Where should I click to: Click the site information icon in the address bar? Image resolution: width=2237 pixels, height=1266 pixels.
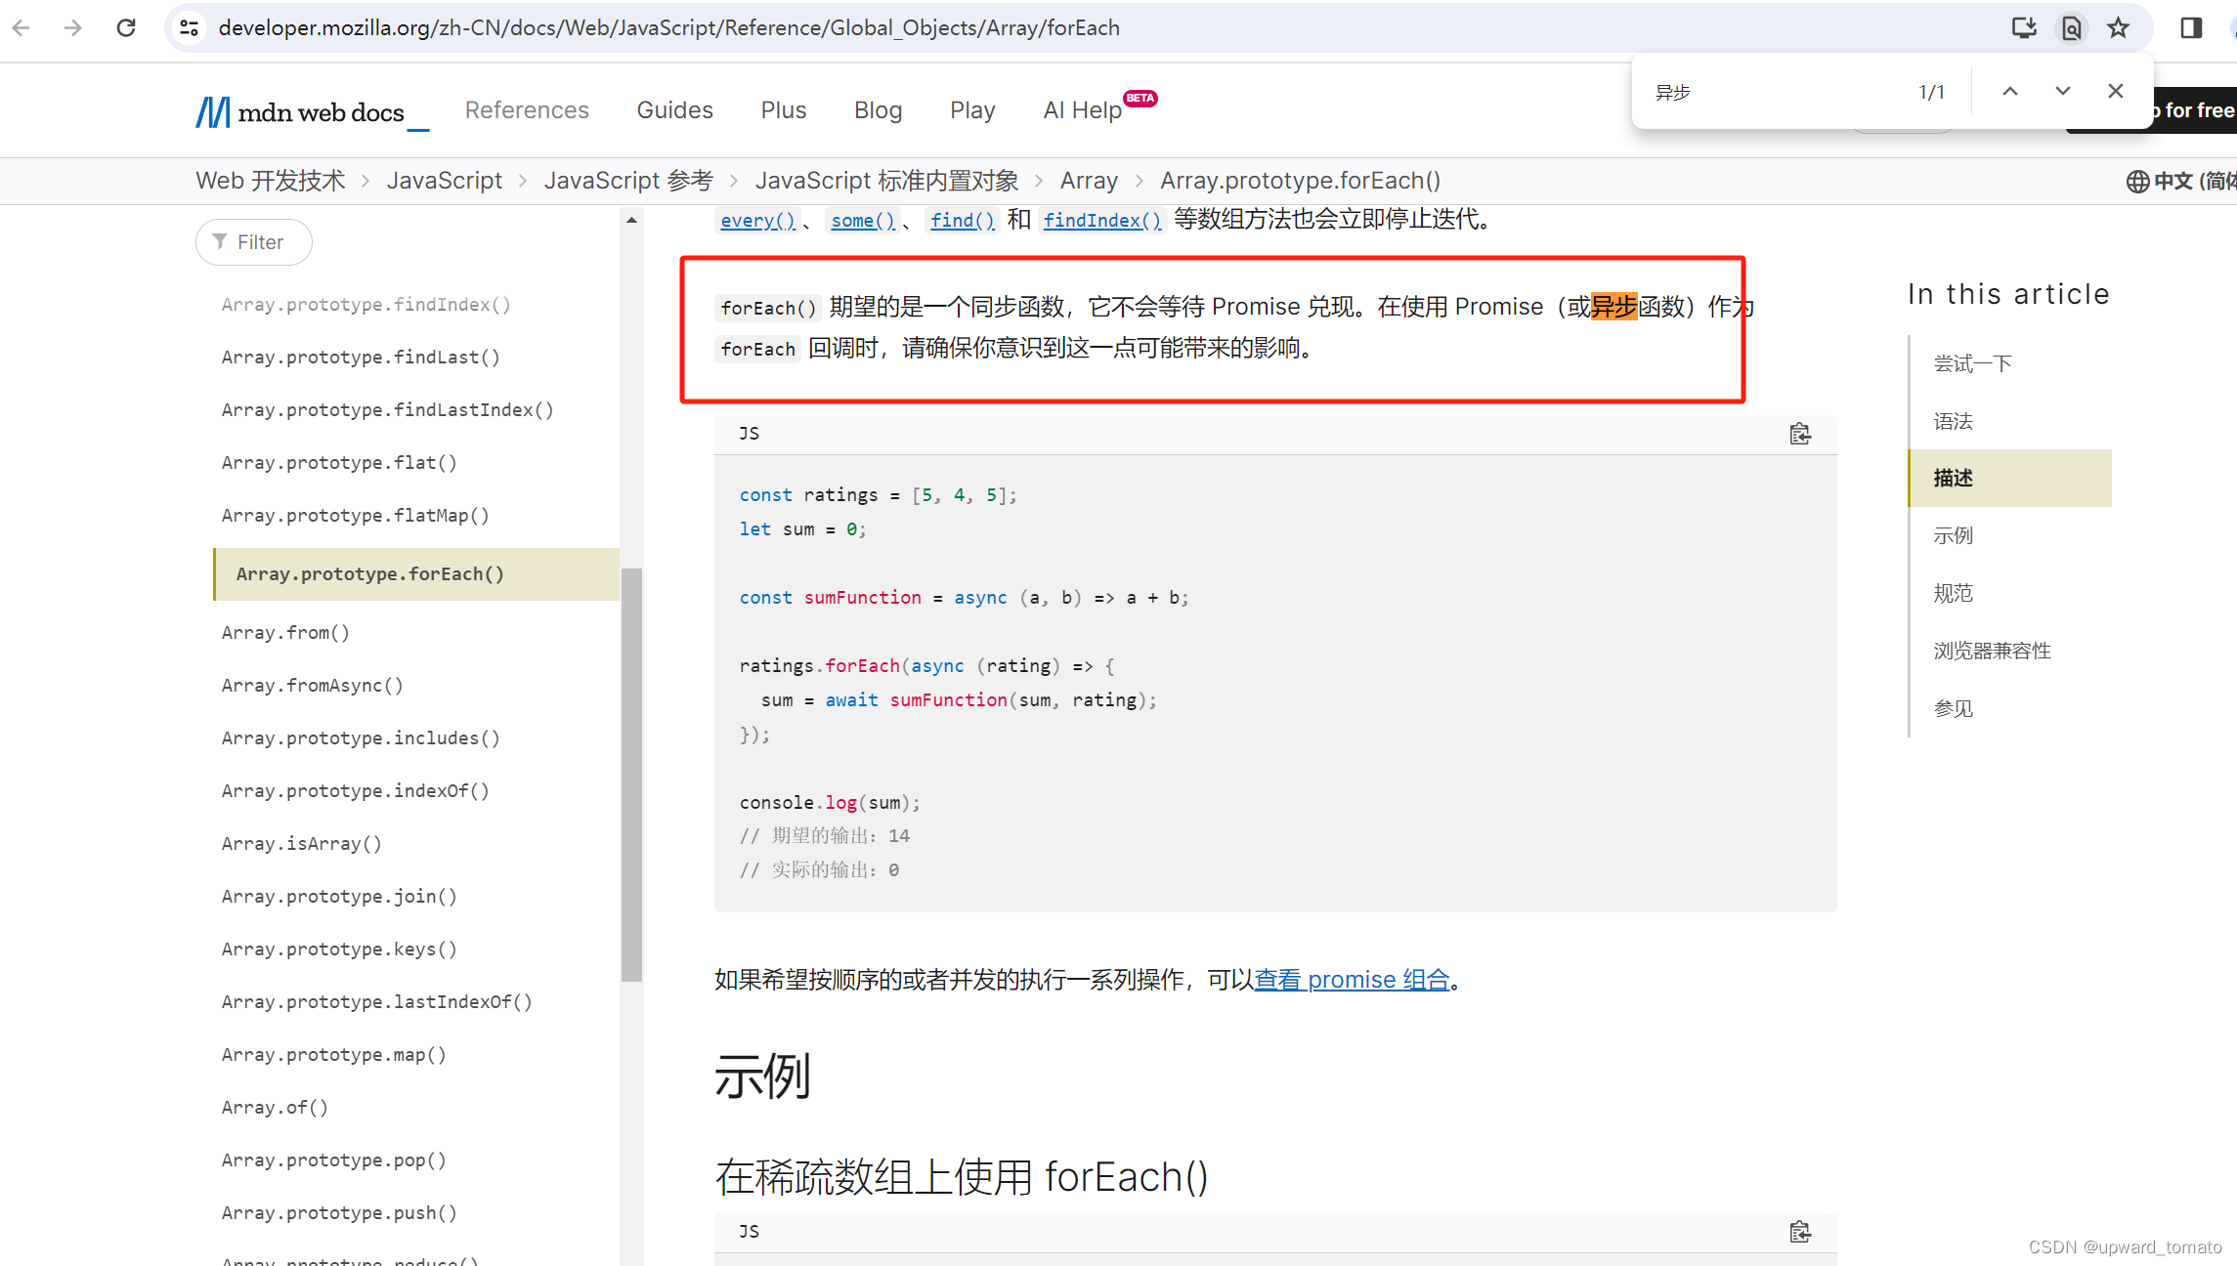coord(190,27)
